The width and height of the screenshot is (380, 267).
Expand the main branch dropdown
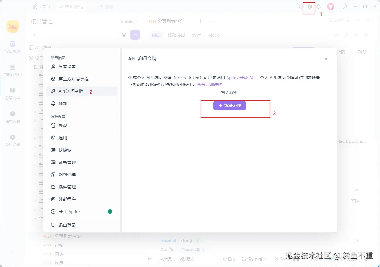click(x=129, y=21)
